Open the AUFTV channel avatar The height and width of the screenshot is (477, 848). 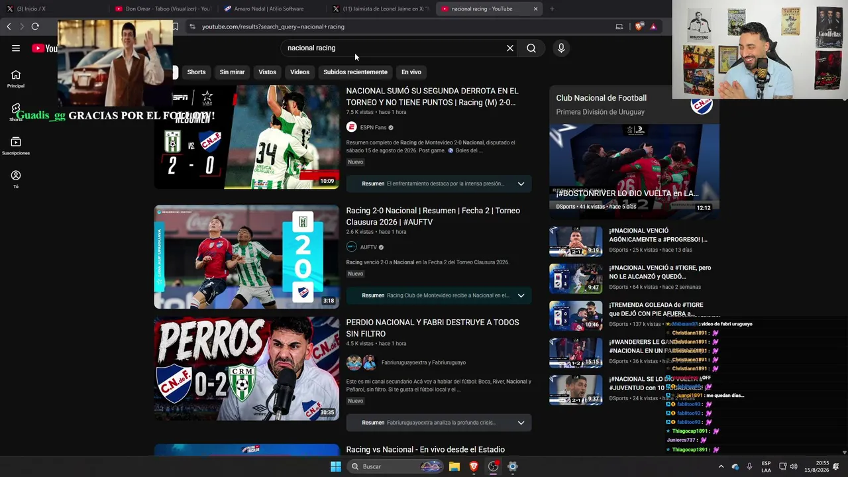pyautogui.click(x=352, y=247)
